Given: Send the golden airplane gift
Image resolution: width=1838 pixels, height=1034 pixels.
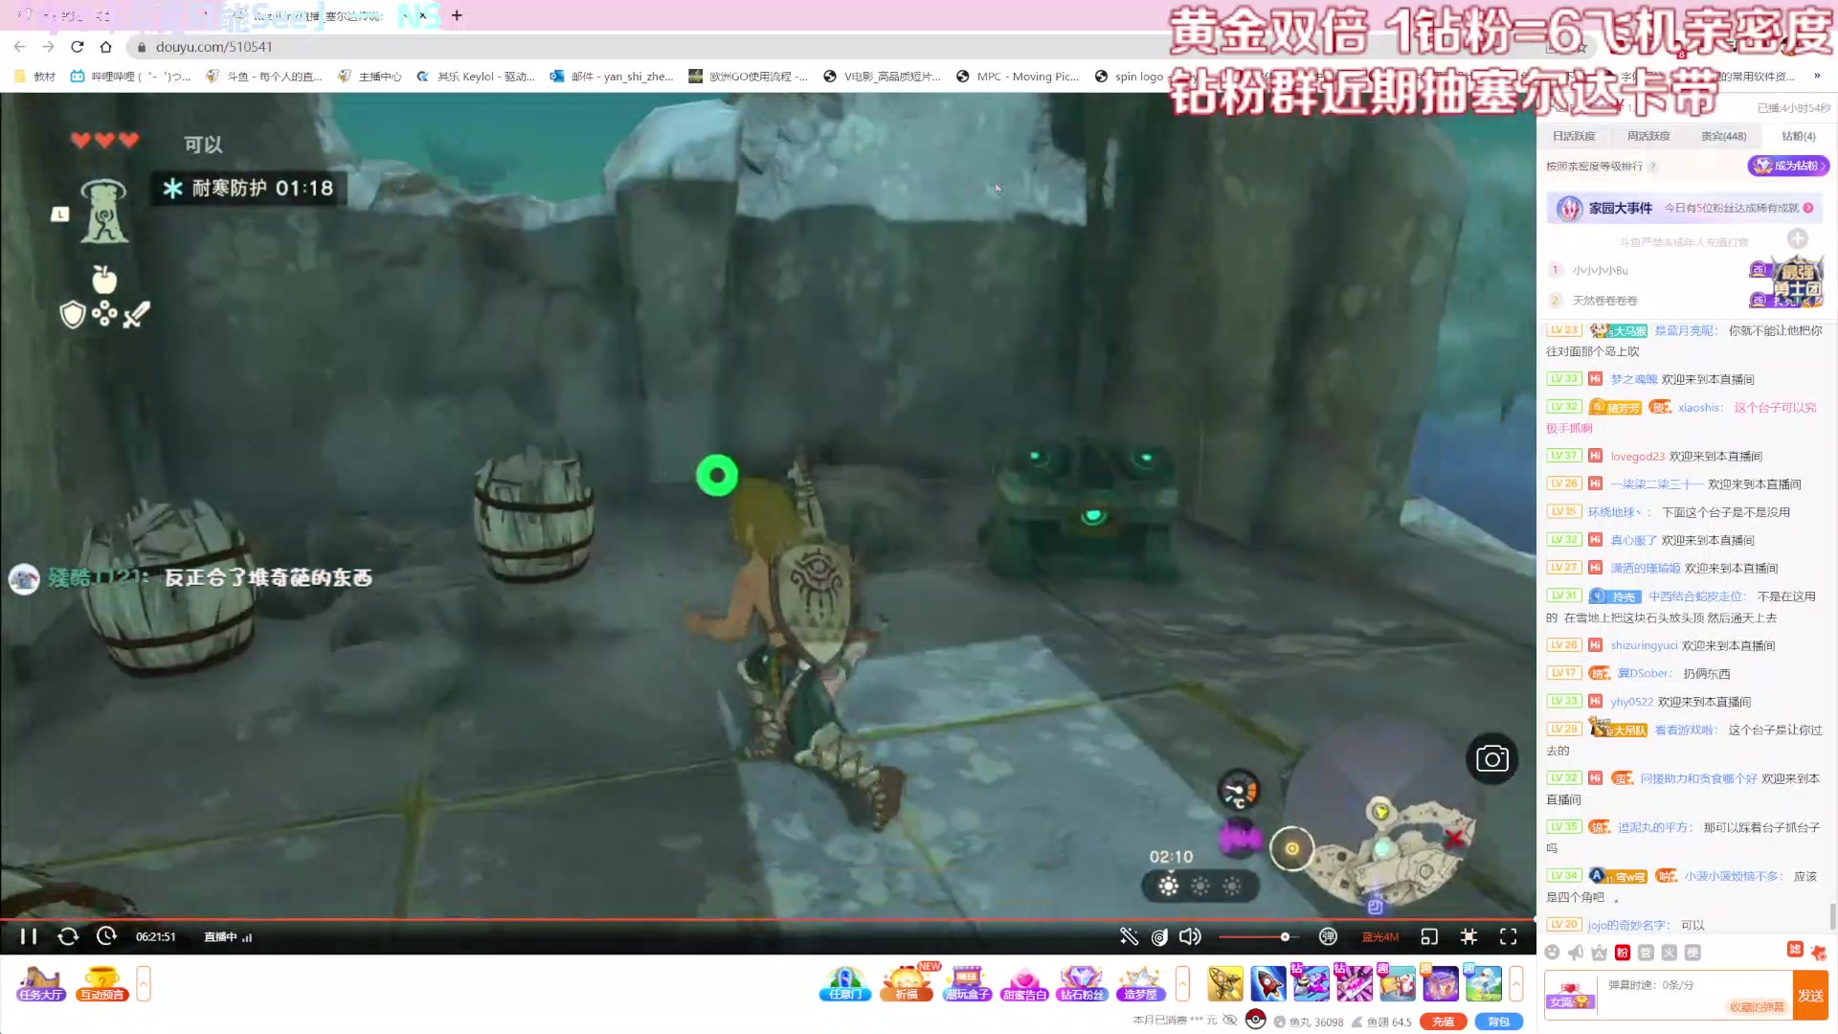Looking at the screenshot, I should (1224, 983).
